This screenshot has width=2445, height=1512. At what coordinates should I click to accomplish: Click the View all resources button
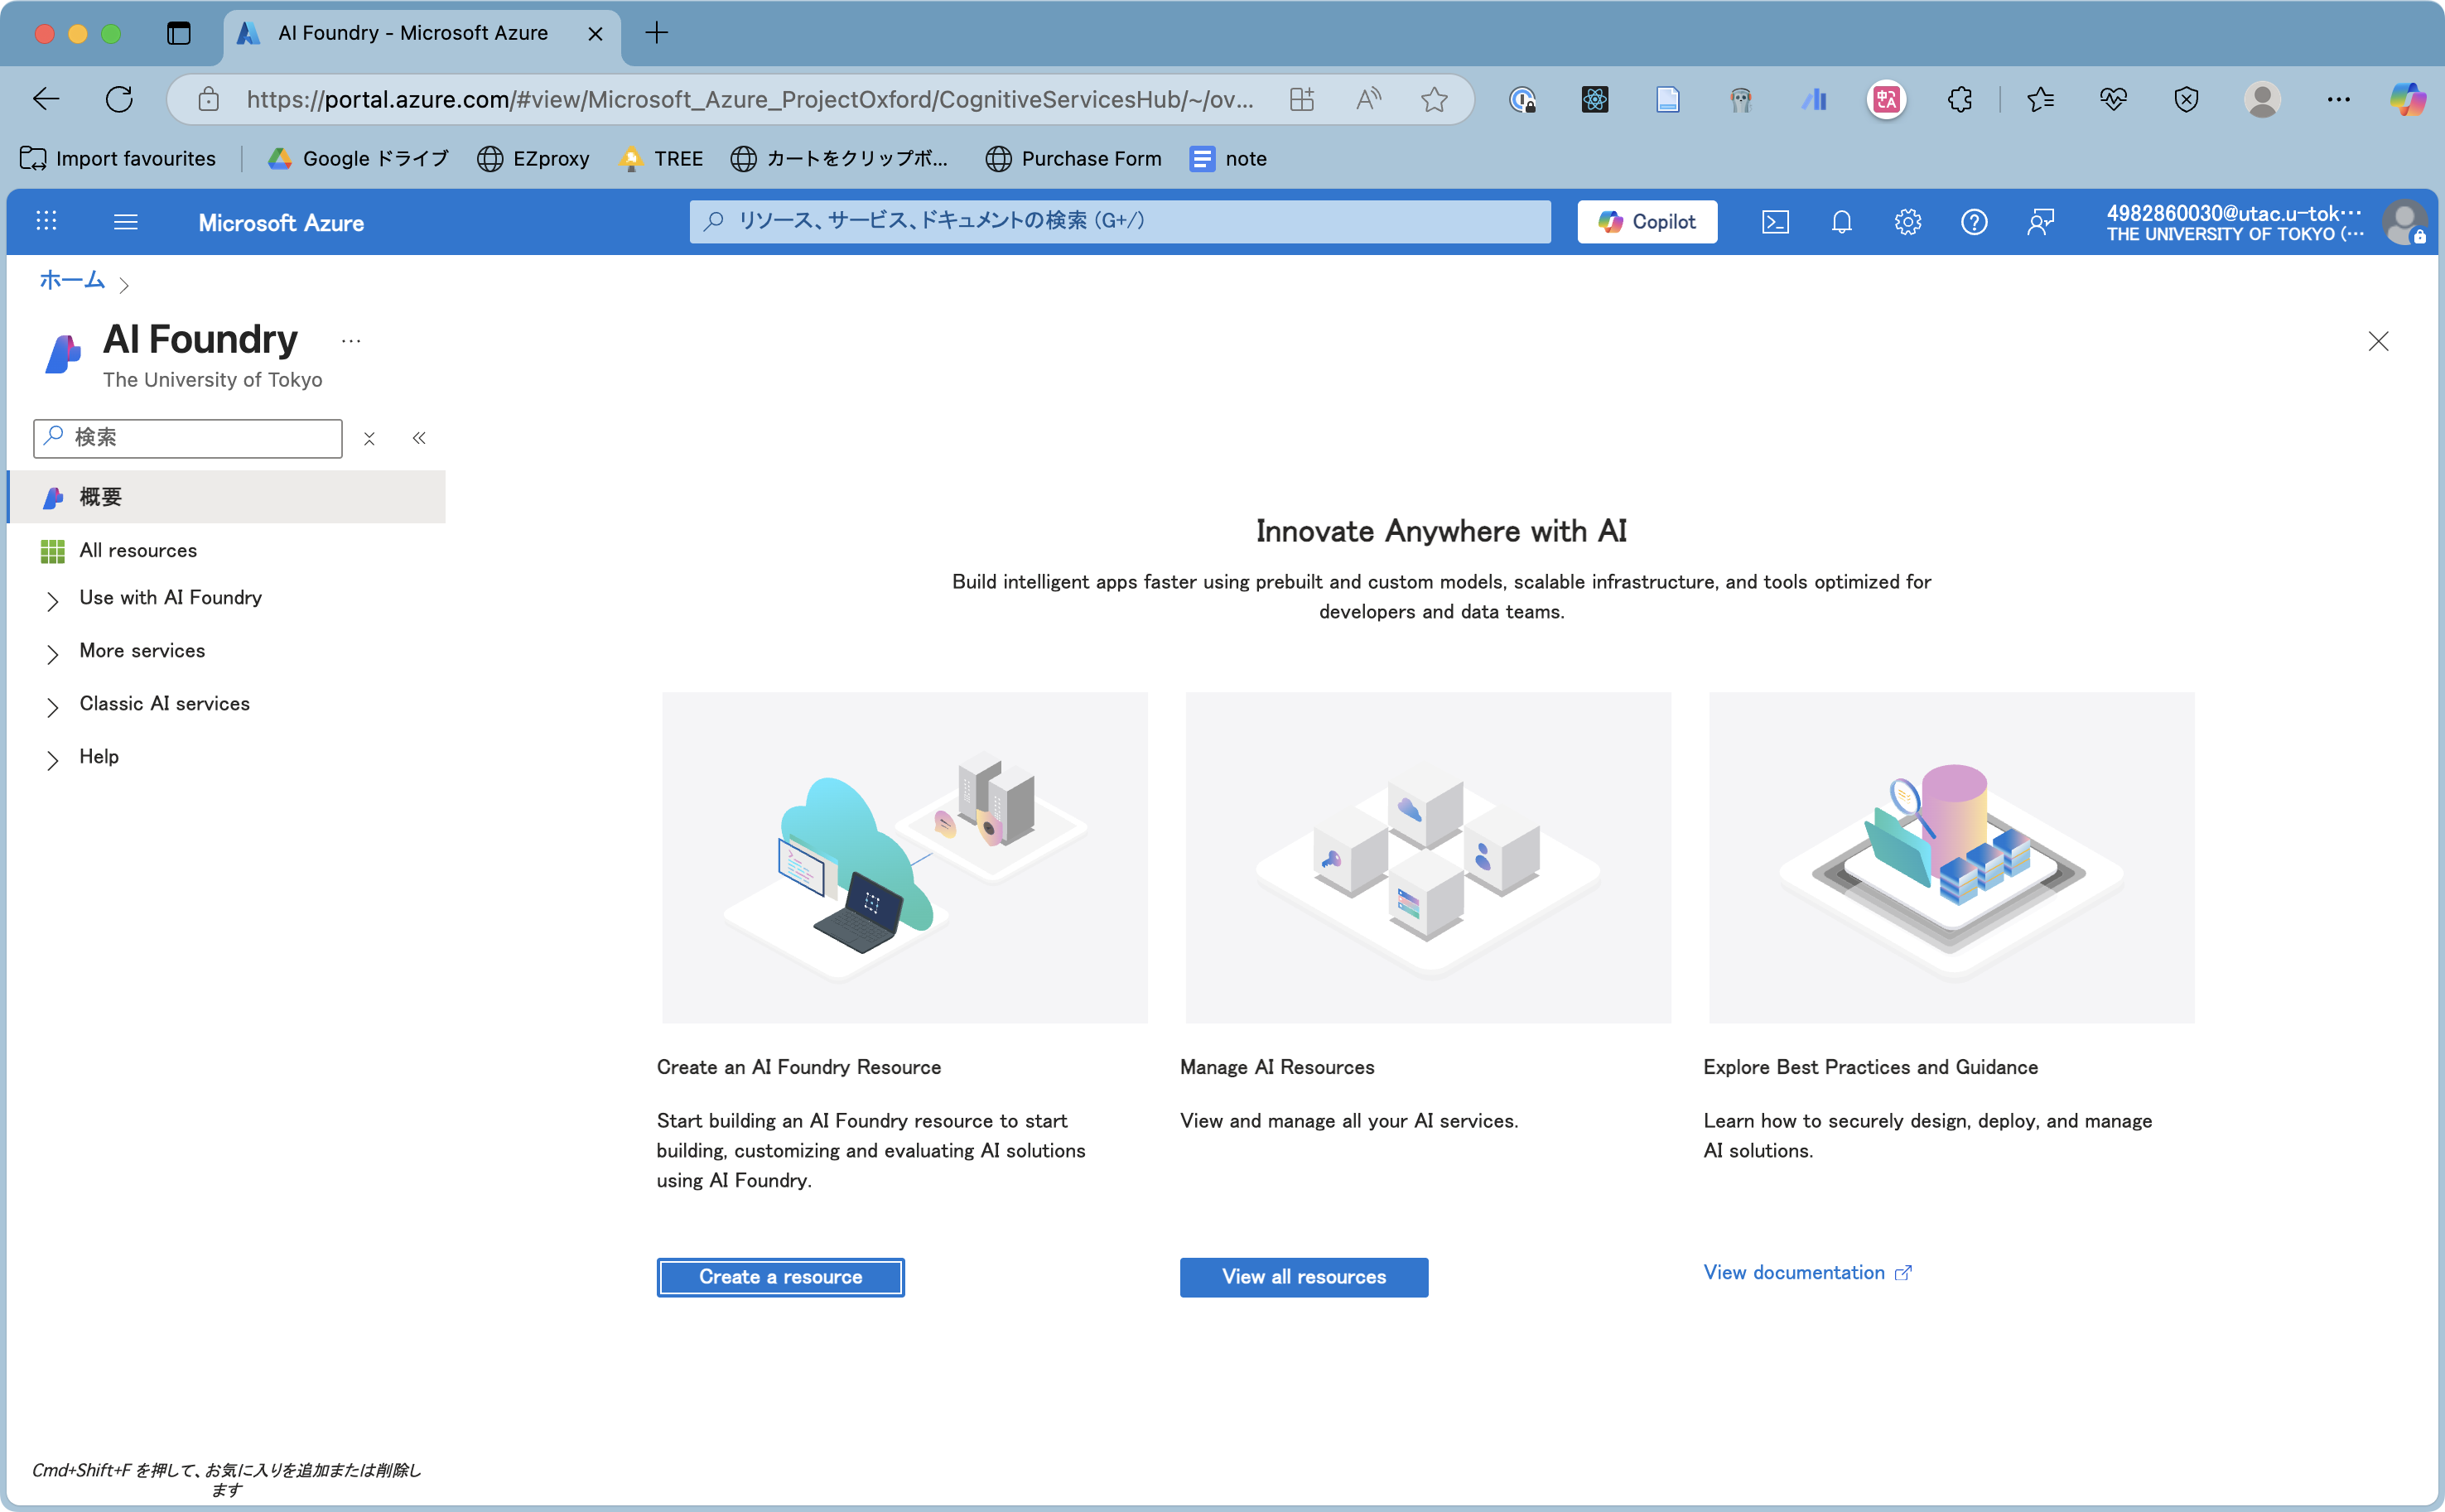[x=1303, y=1277]
